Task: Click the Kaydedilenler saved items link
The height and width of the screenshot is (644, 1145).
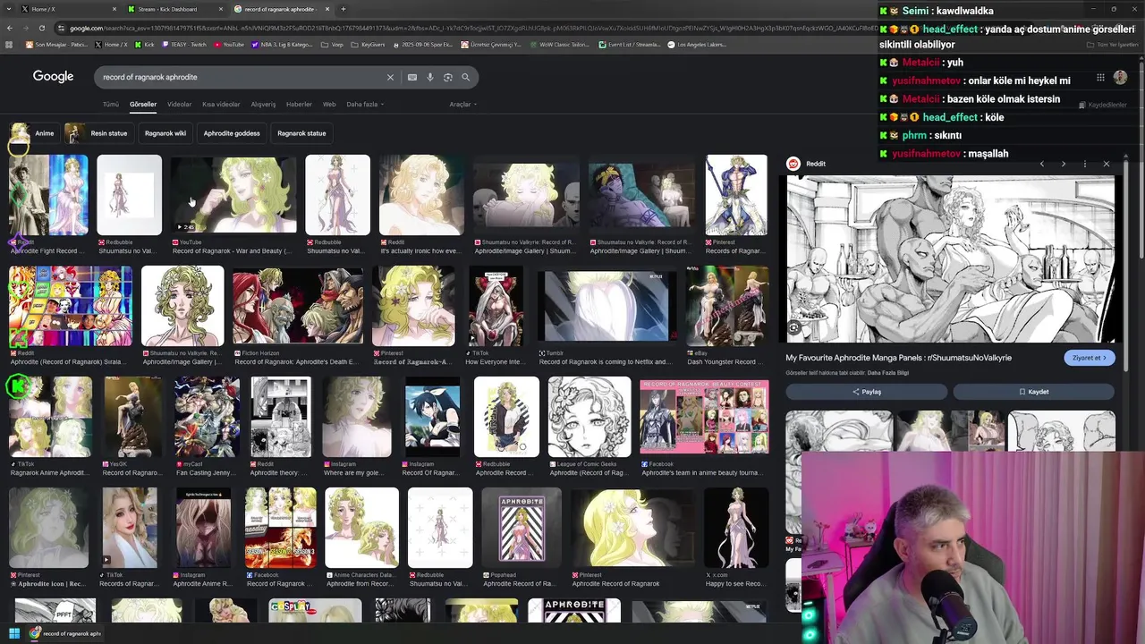Action: (x=1103, y=105)
